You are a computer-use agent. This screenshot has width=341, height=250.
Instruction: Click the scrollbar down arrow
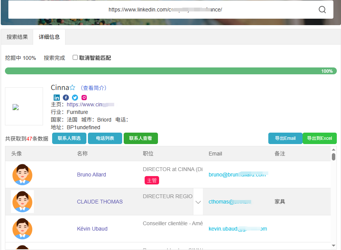[333, 246]
